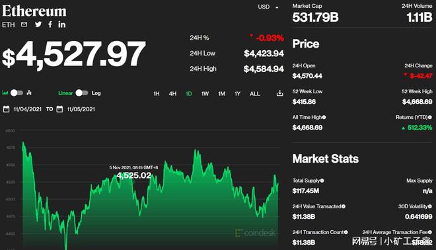Image resolution: width=436 pixels, height=250 pixels.
Task: Toggle the Linear/Log scale switch
Action: 82,93
